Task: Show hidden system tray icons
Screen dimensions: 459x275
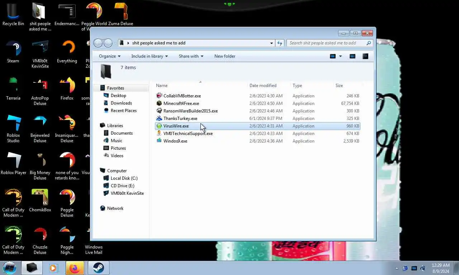Action: [x=397, y=268]
